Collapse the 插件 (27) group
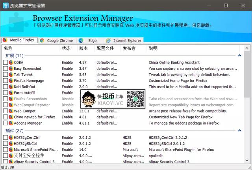 (240, 130)
